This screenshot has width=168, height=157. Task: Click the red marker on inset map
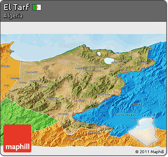click(x=153, y=118)
